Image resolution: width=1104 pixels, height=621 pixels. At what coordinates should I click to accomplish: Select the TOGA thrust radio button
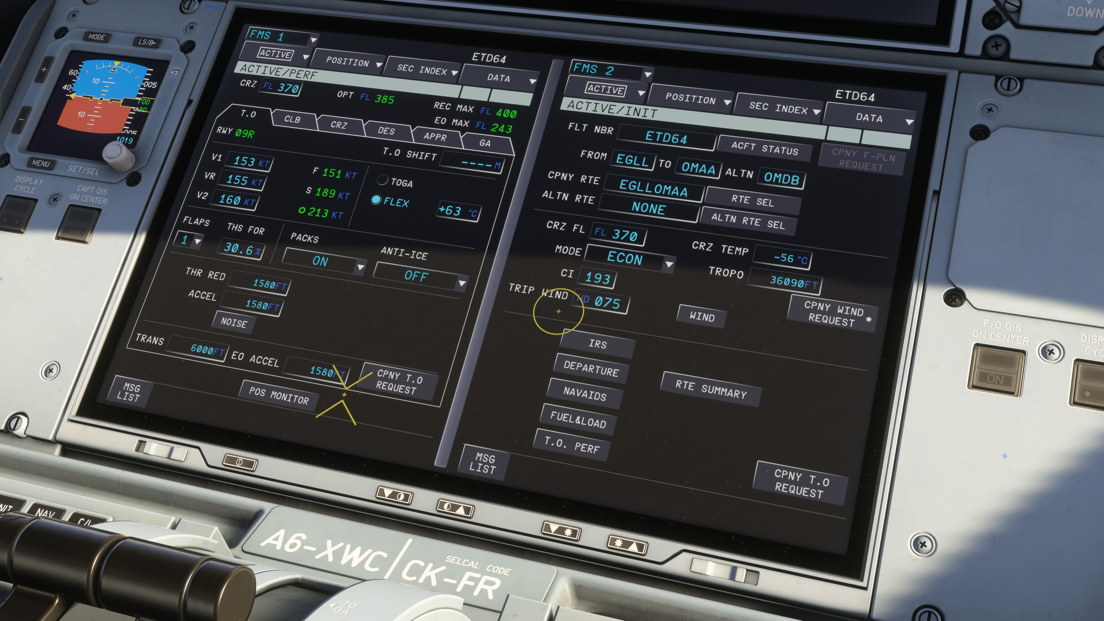pyautogui.click(x=382, y=180)
